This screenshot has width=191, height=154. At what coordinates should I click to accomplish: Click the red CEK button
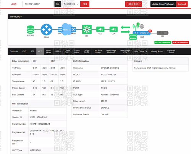[85, 4]
